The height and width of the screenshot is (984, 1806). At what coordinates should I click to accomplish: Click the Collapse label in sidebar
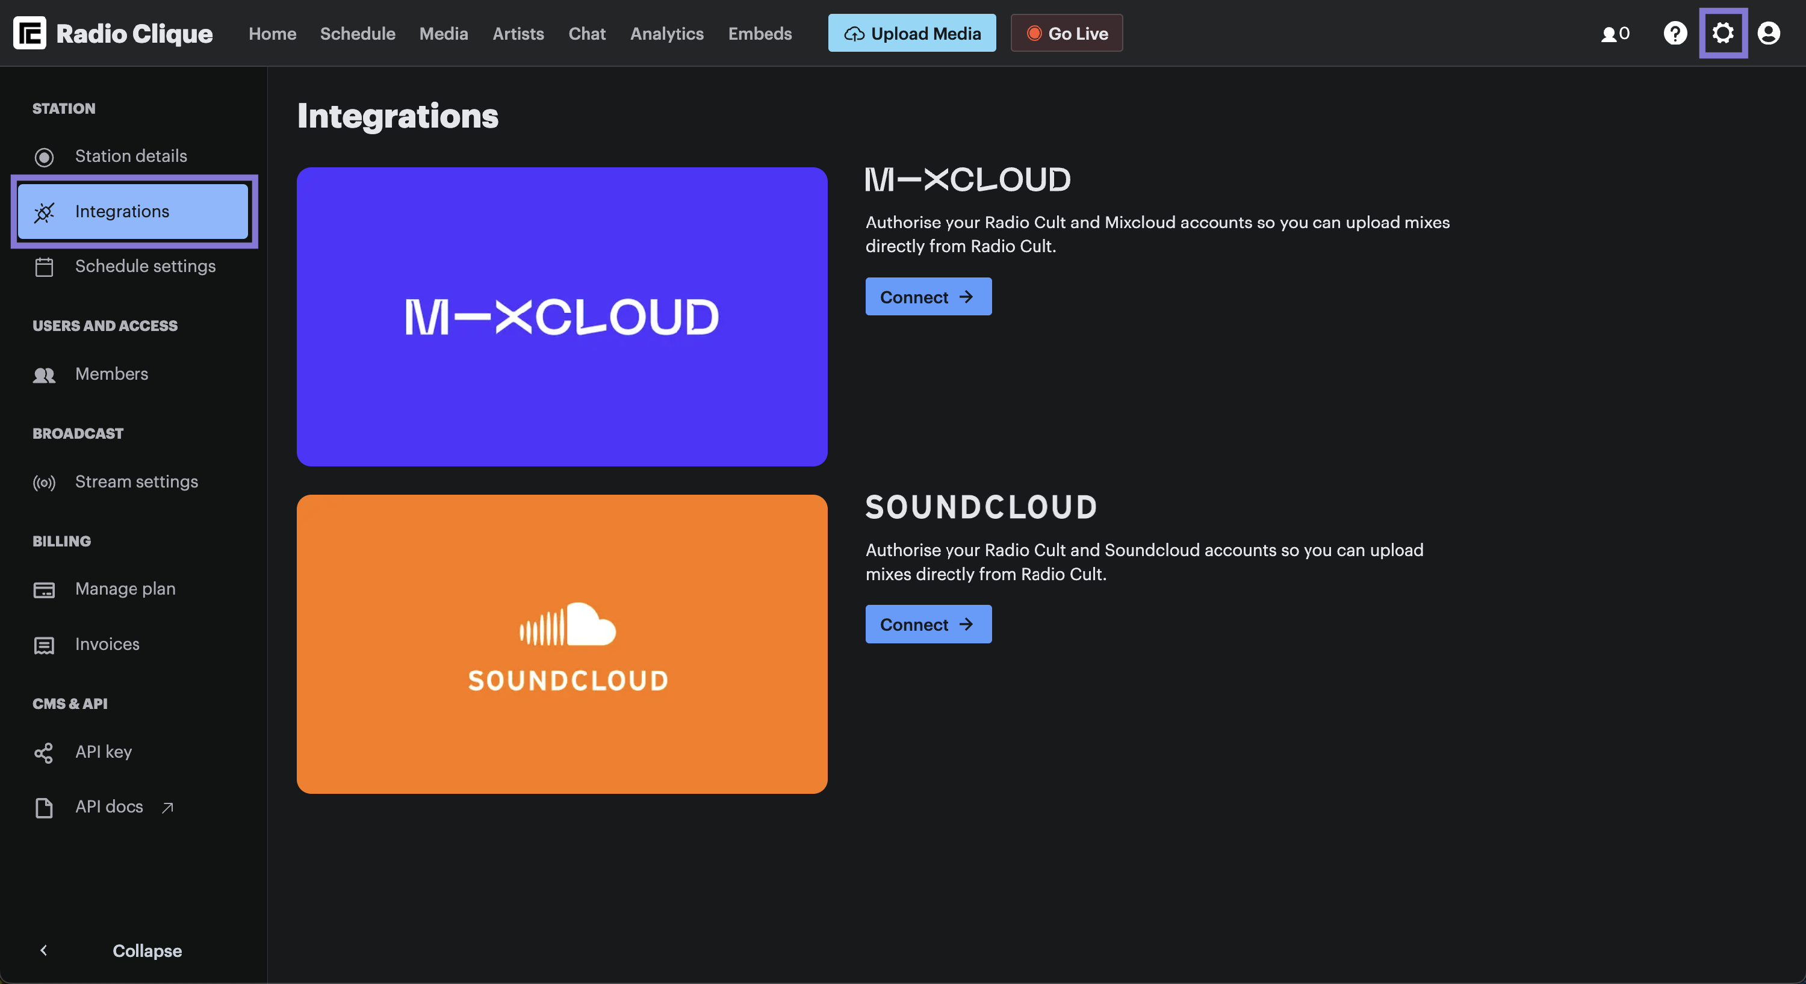click(147, 950)
